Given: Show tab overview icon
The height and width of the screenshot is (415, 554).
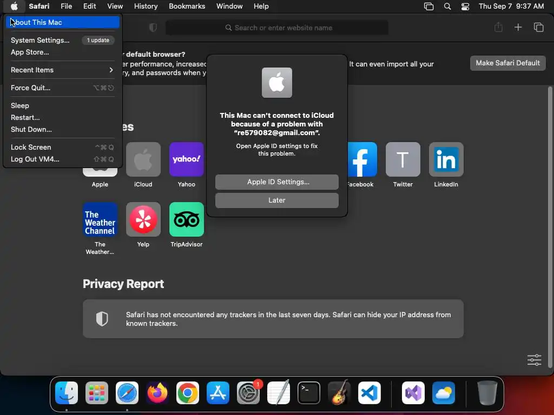Looking at the screenshot, I should click(538, 27).
